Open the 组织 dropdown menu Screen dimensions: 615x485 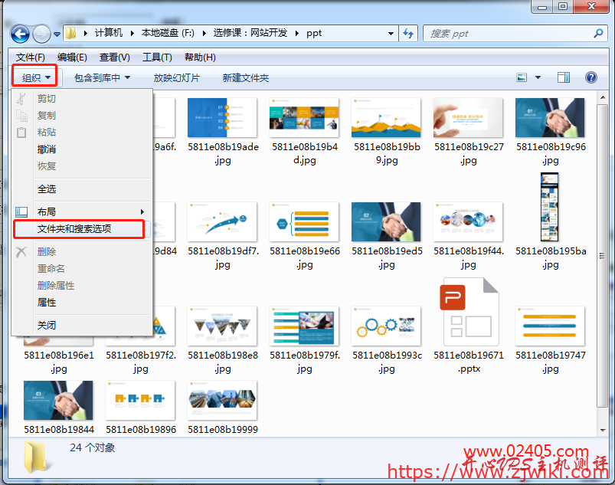(x=34, y=77)
